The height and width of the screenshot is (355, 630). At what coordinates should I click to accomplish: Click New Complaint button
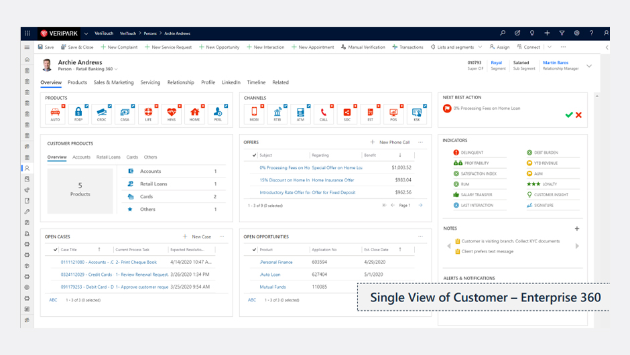point(119,47)
